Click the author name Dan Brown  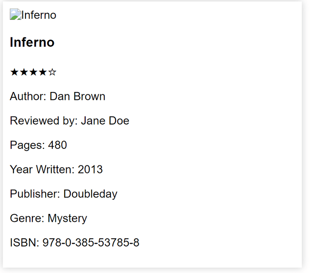(77, 96)
